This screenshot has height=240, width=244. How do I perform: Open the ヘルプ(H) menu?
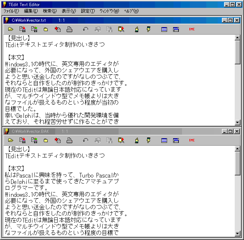coord(131,11)
